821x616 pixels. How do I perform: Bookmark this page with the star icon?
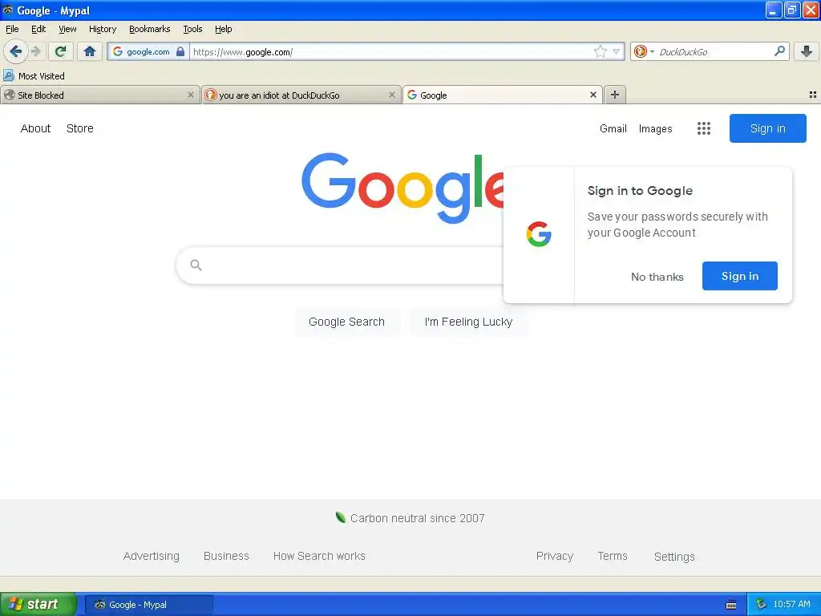click(600, 51)
